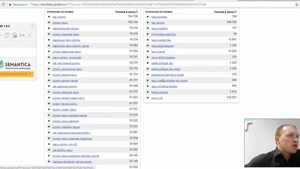Open 'купить часам смарт часы' link

[x=68, y=98]
